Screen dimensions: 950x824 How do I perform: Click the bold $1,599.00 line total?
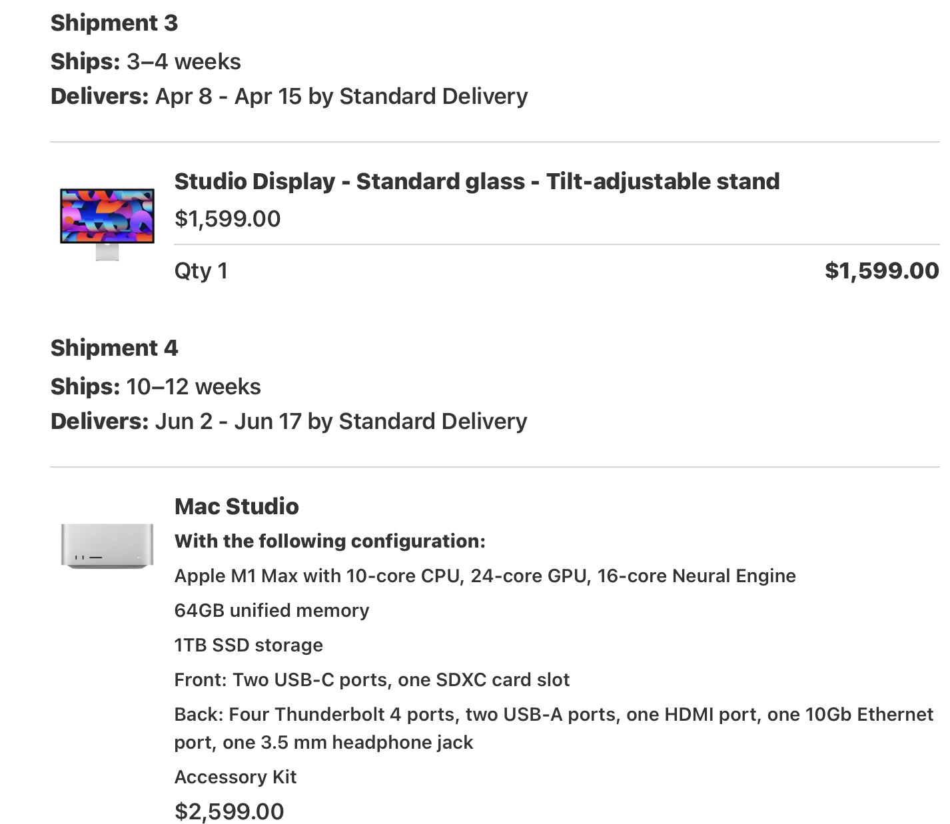point(881,270)
